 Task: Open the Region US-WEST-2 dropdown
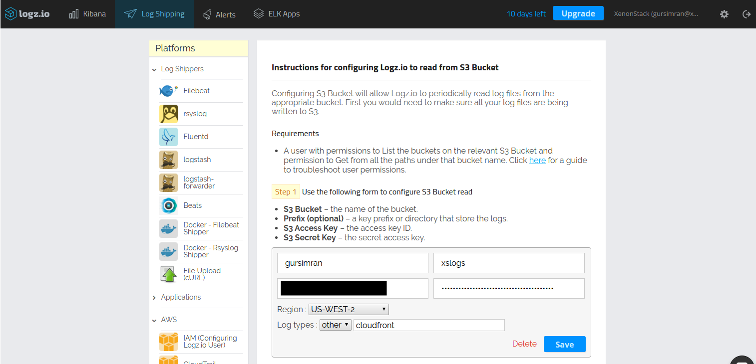349,309
